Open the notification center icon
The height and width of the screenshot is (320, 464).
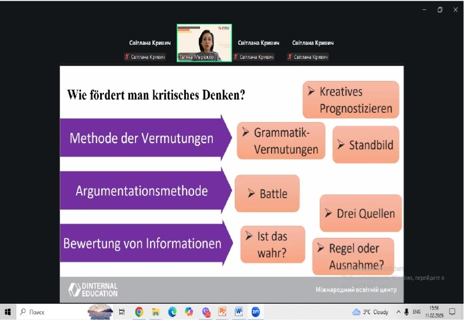(x=452, y=312)
